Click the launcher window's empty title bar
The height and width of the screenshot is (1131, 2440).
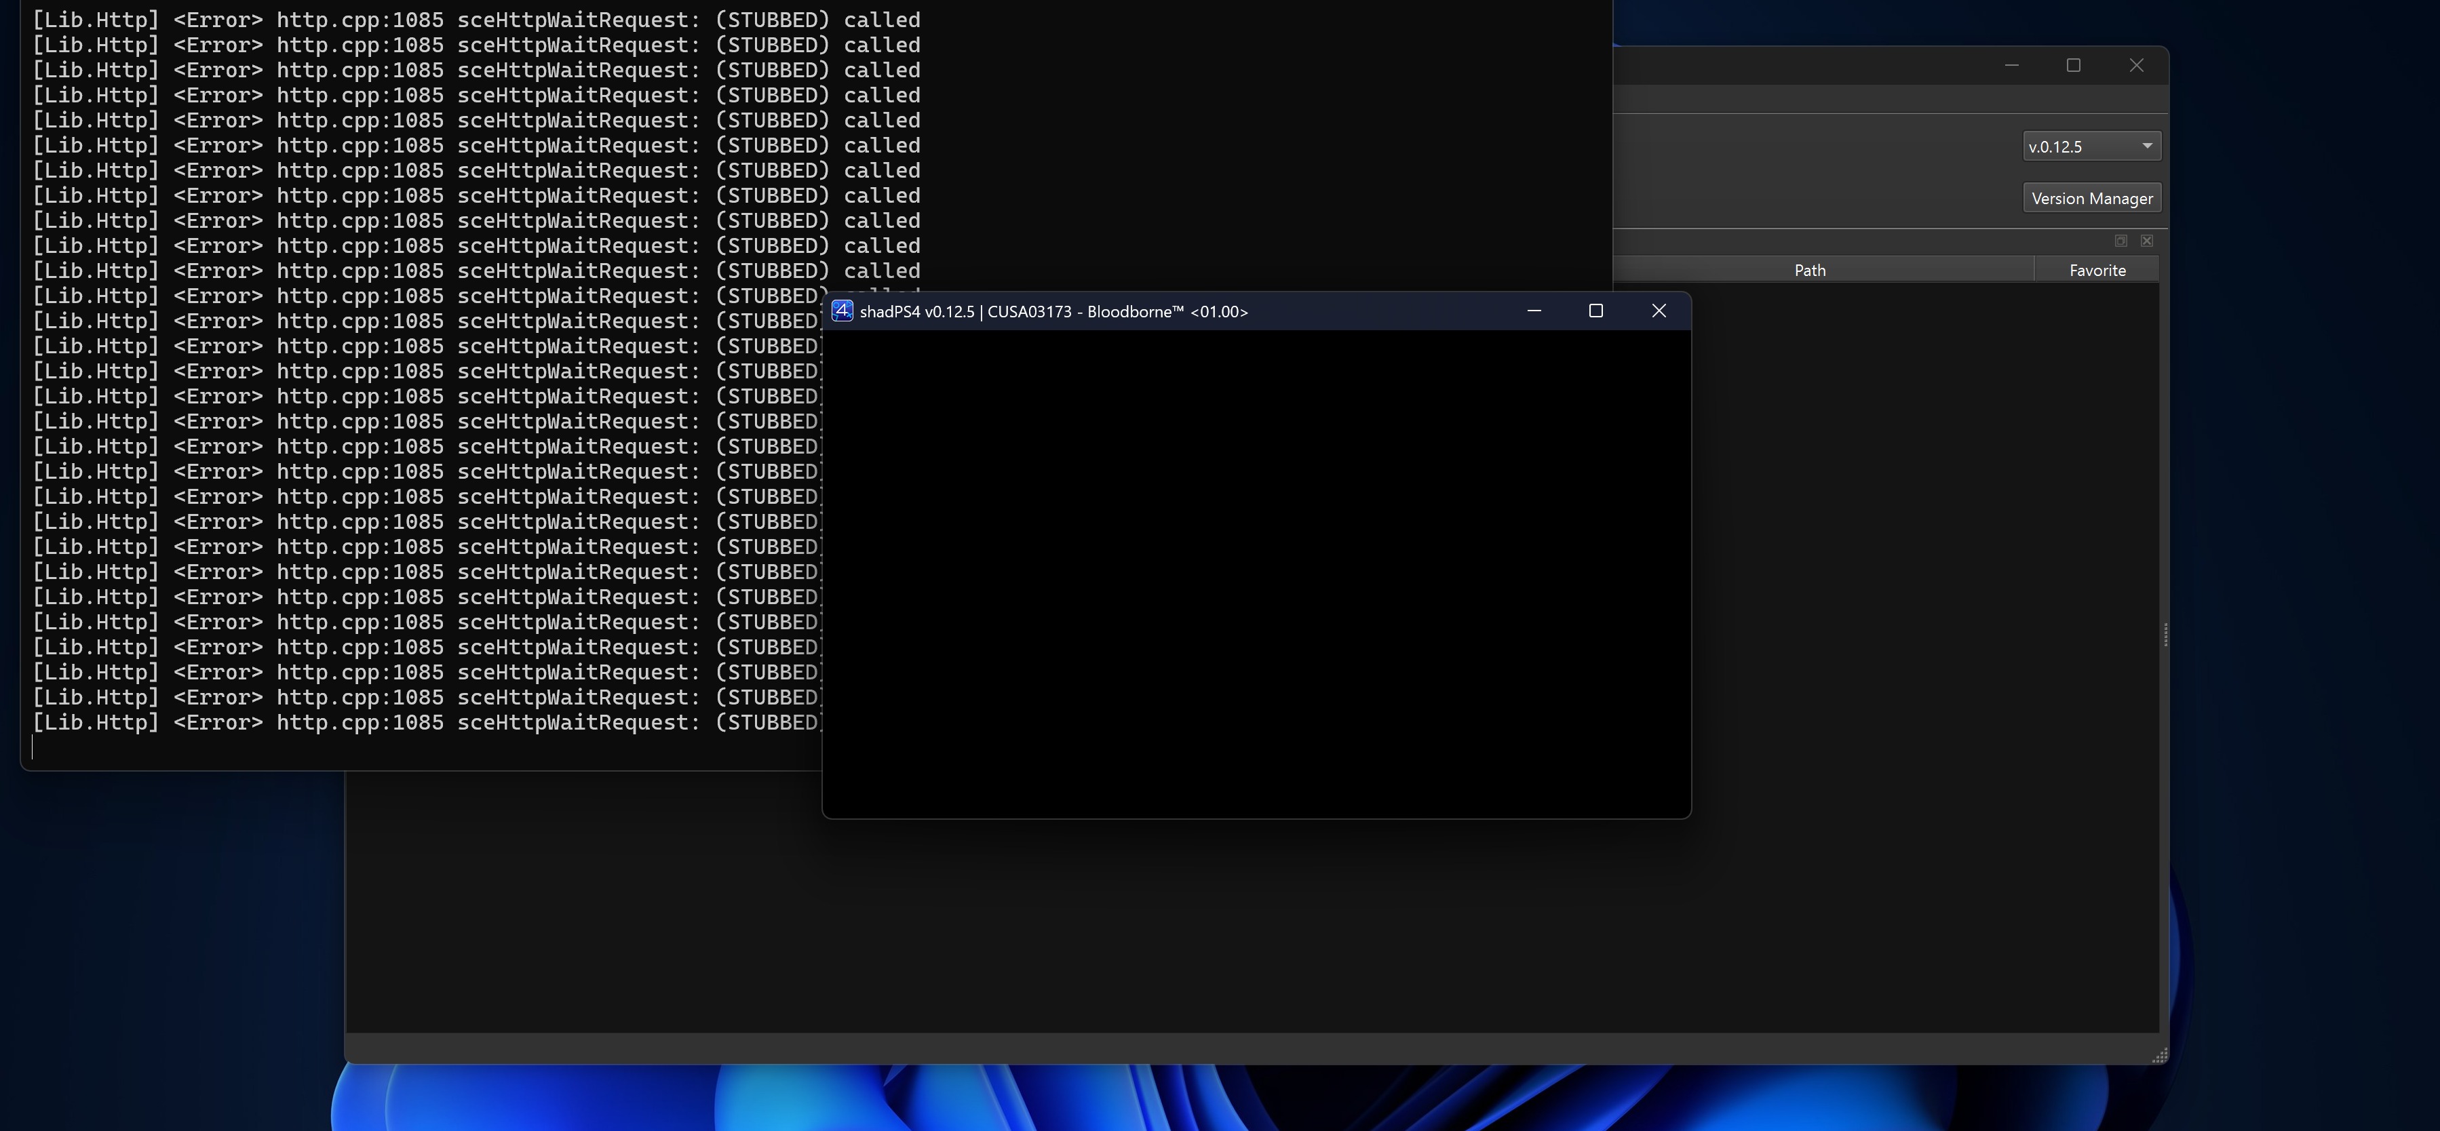click(x=1800, y=65)
